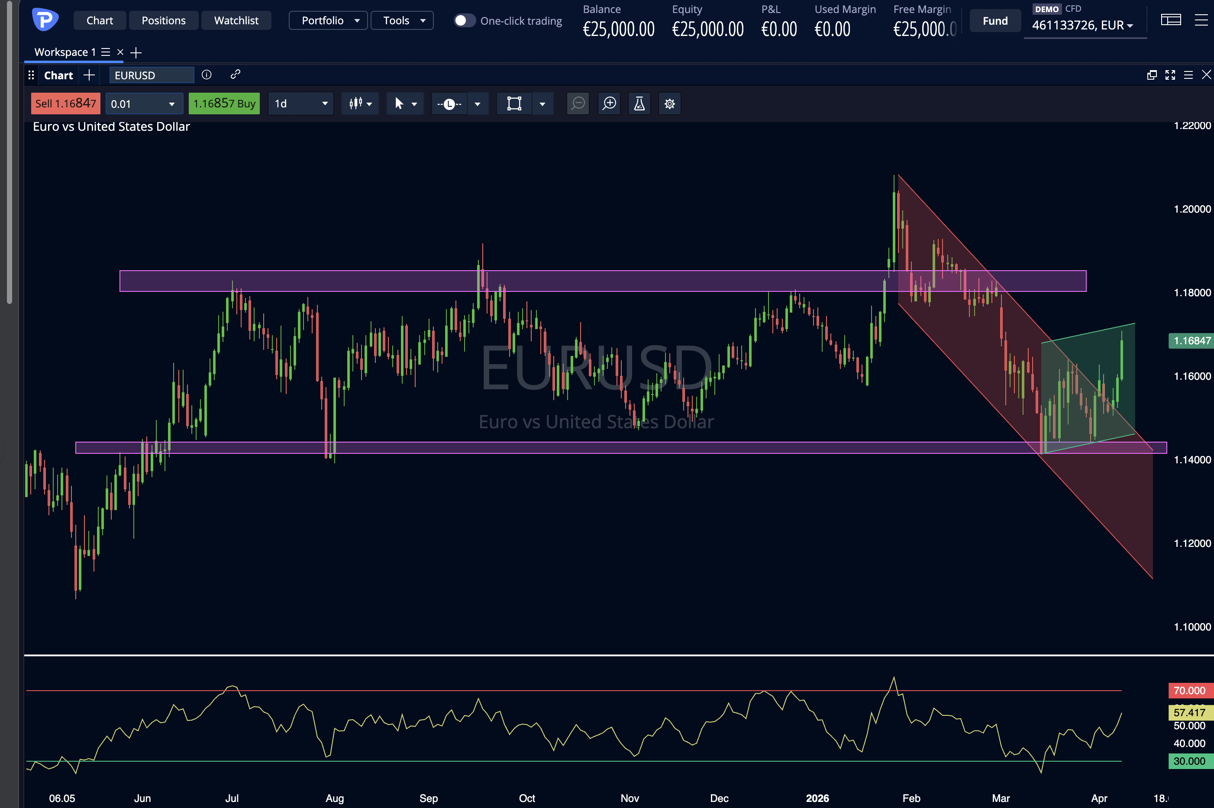Open the Portfolio dropdown menu
Image resolution: width=1214 pixels, height=808 pixels.
pyautogui.click(x=328, y=21)
